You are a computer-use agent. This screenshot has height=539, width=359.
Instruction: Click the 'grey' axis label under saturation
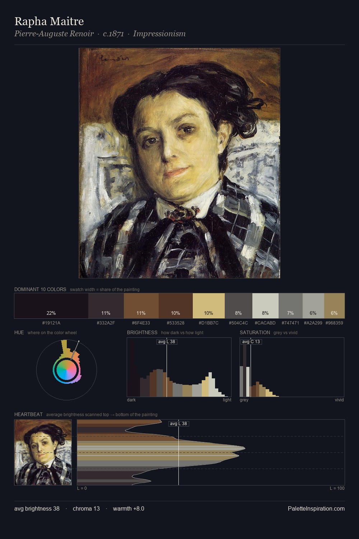[244, 400]
